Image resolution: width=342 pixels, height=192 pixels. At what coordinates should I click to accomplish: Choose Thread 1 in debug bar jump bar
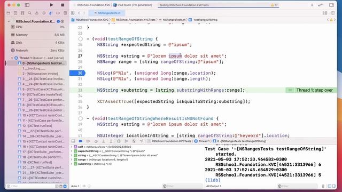click(x=201, y=141)
